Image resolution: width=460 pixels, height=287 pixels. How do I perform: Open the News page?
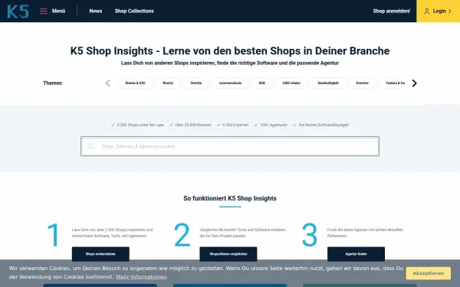pos(96,11)
